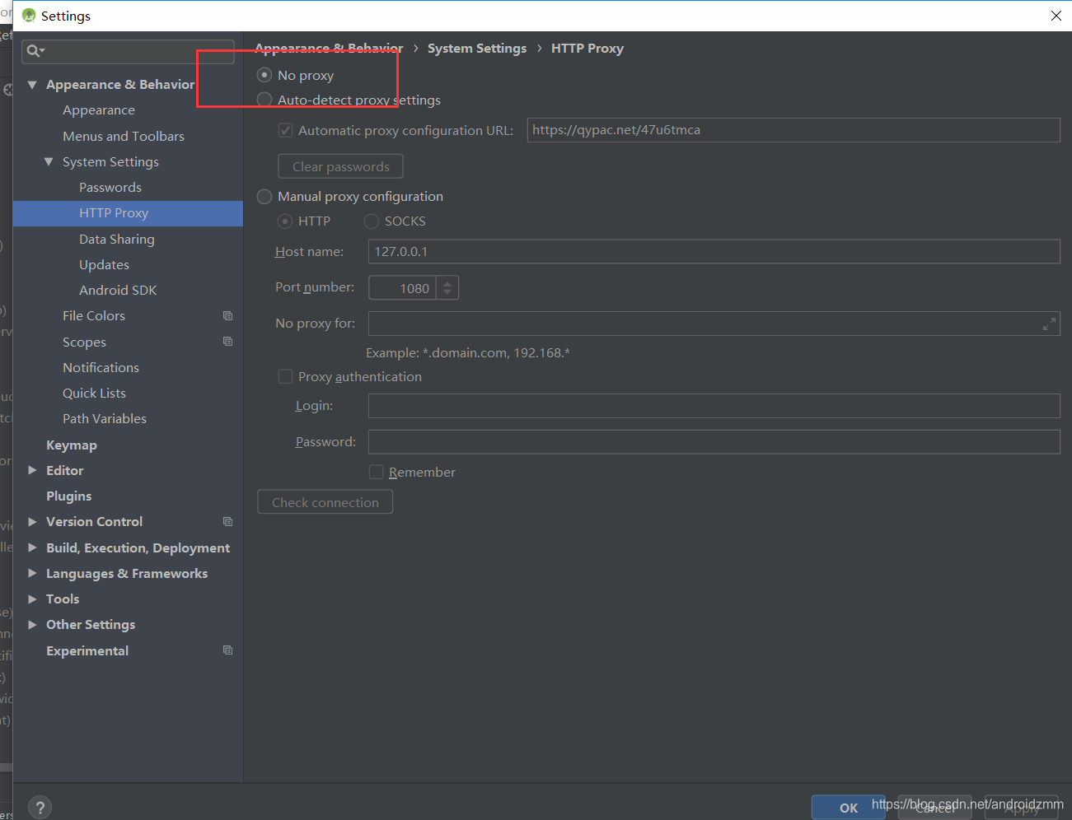Open Path Variables settings
Viewport: 1072px width, 820px height.
[x=105, y=419]
